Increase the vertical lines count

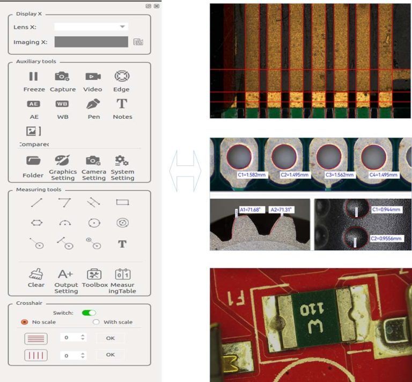(x=83, y=354)
